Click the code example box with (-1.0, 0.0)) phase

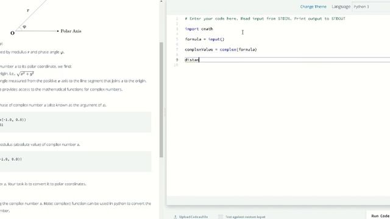[x=76, y=122]
